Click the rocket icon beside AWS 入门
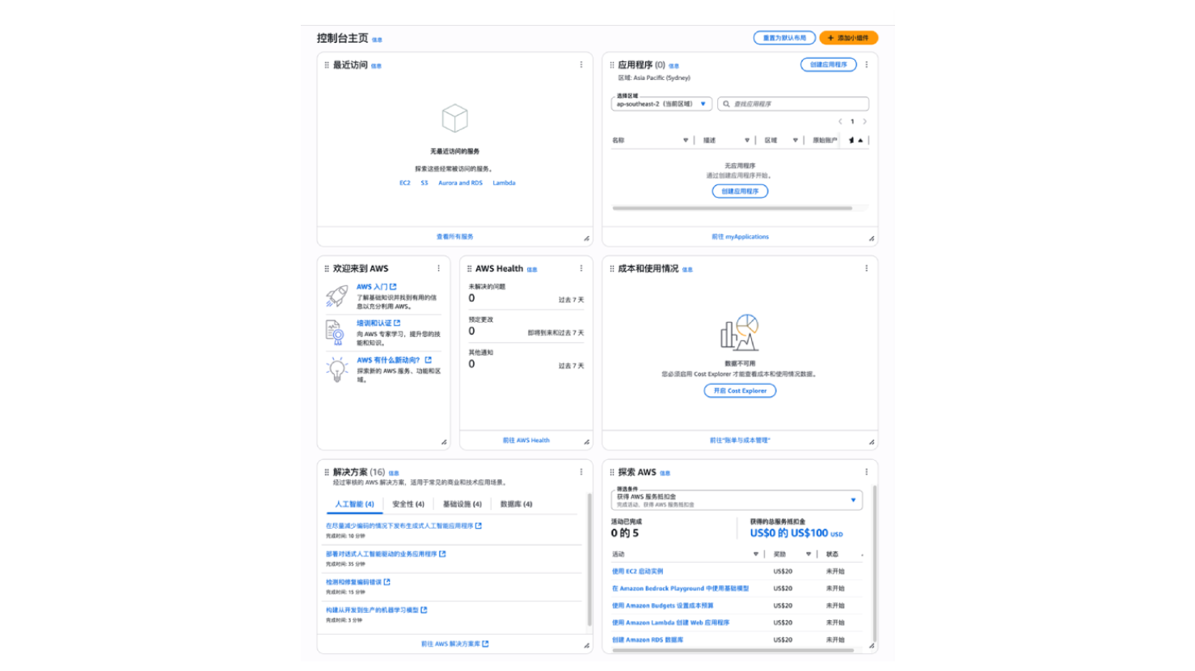Viewport: 1195px width, 671px height. pos(337,296)
